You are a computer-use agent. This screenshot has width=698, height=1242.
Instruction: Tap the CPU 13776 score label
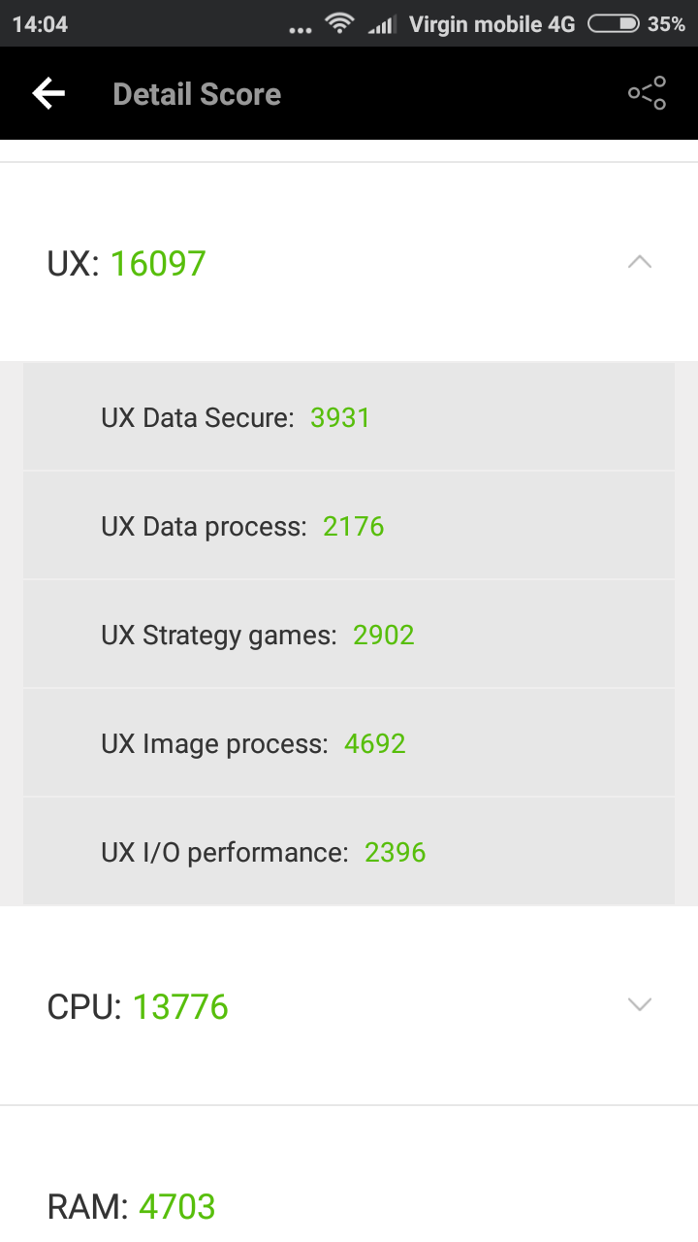pos(138,1007)
